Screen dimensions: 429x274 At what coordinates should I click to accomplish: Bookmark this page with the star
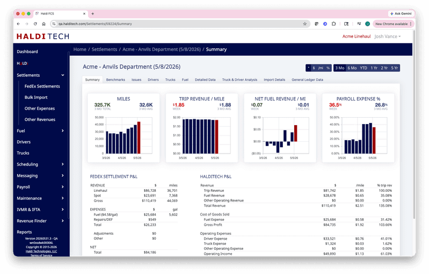coord(305,24)
